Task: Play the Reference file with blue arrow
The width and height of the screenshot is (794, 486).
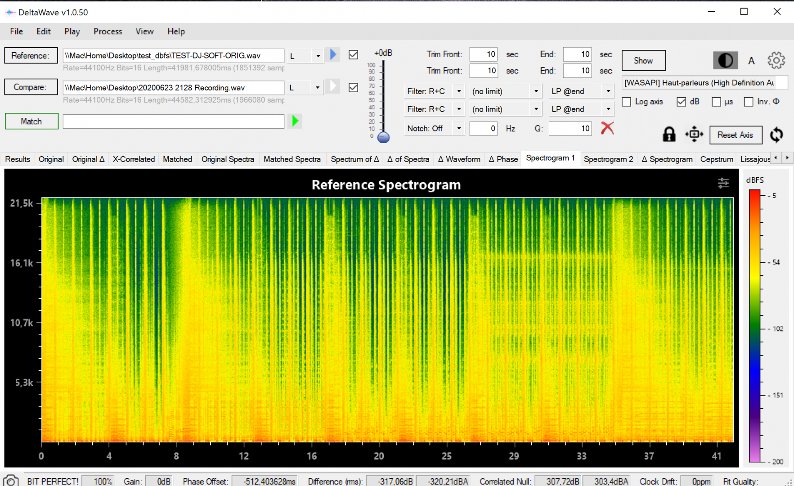Action: [x=333, y=55]
